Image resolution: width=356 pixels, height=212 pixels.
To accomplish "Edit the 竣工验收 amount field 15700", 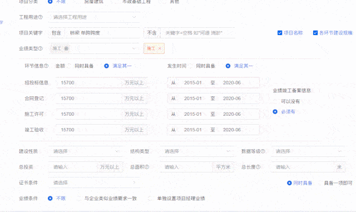I will (x=88, y=130).
